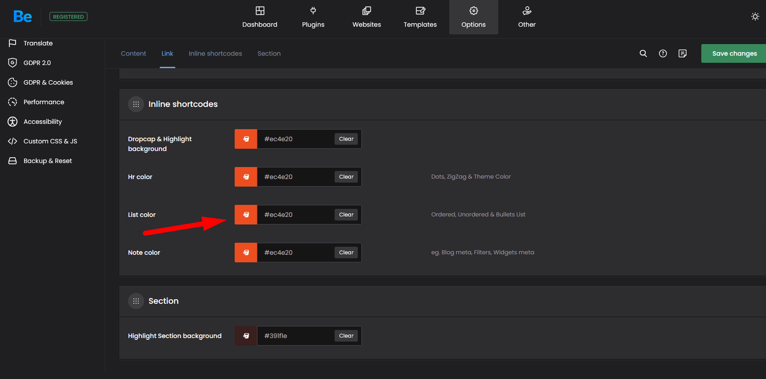The image size is (766, 379).
Task: Click the Translate flag icon
Action: (12, 43)
